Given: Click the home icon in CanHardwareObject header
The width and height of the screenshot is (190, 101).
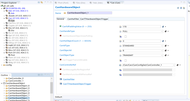Looking at the screenshot, I should (x=181, y=8).
